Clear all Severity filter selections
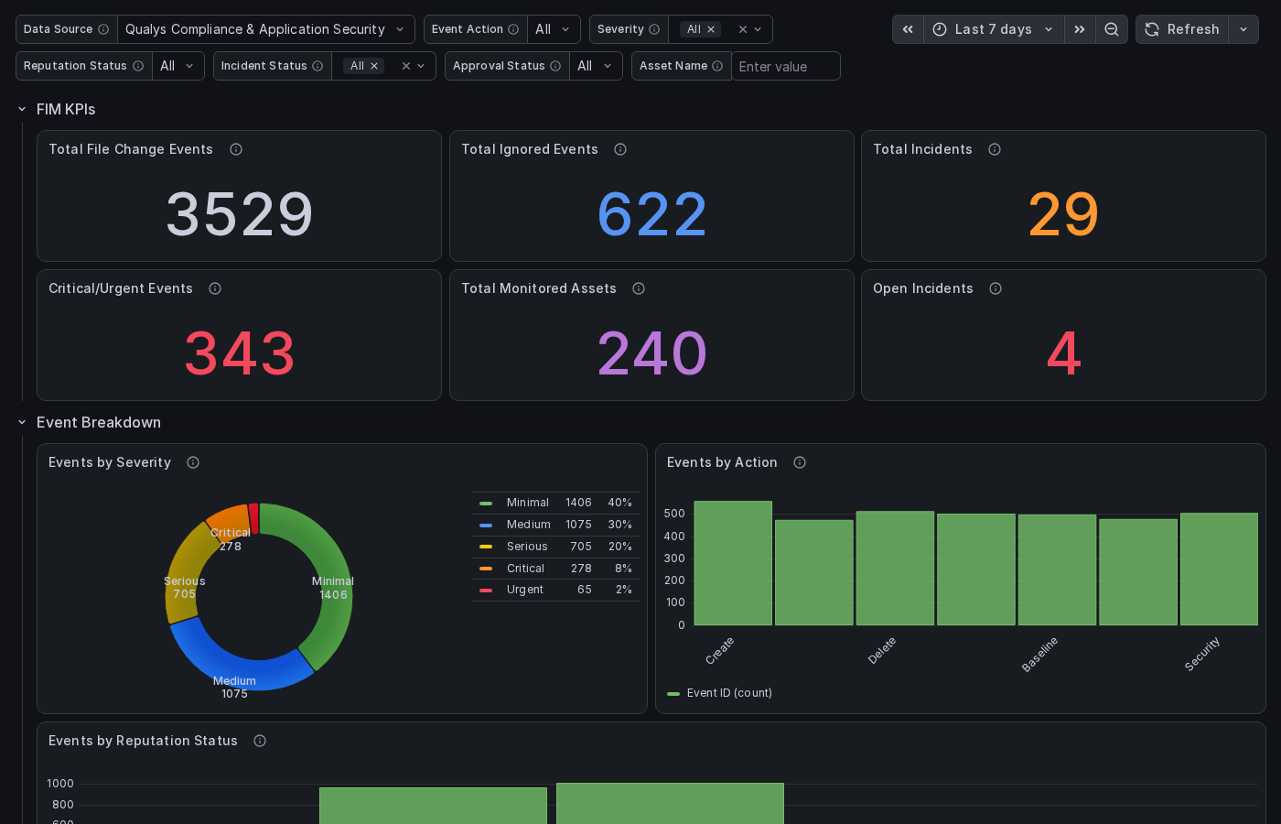 point(743,29)
